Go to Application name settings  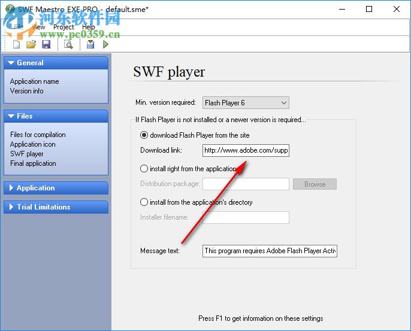coord(34,81)
